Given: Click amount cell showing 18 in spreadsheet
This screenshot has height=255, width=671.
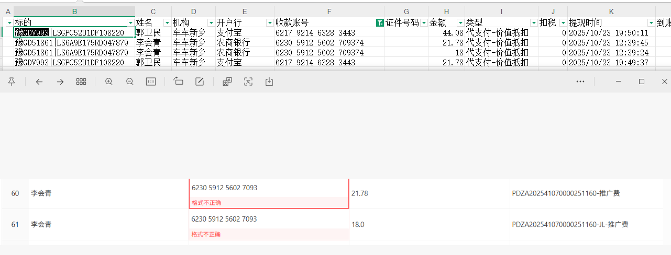Looking at the screenshot, I should [x=446, y=52].
